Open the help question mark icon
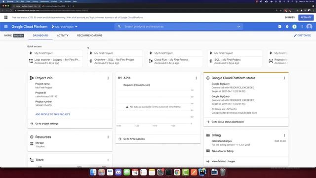 coord(287,26)
